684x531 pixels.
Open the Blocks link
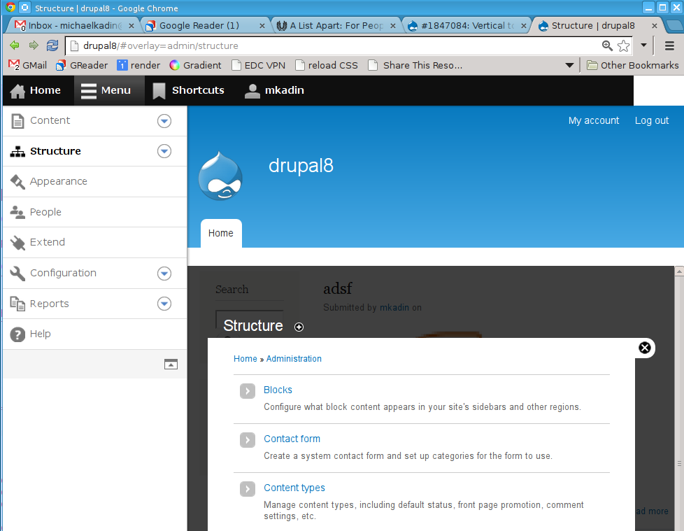pyautogui.click(x=278, y=390)
